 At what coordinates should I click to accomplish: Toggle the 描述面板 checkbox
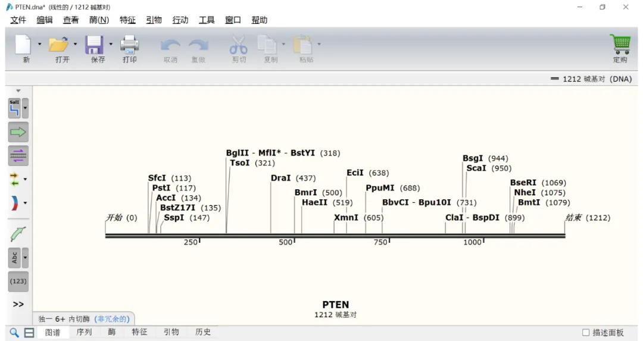[586, 333]
